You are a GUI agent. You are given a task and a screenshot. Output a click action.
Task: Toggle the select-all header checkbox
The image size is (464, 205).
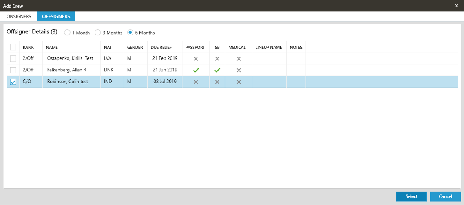[13, 47]
